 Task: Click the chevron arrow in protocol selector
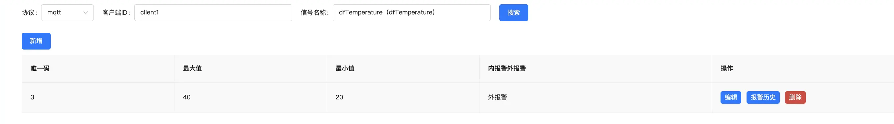(85, 13)
